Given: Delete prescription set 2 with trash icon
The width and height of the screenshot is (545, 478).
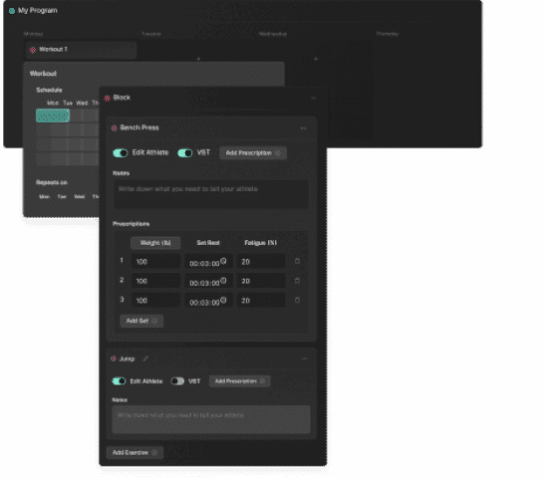Looking at the screenshot, I should tap(297, 281).
